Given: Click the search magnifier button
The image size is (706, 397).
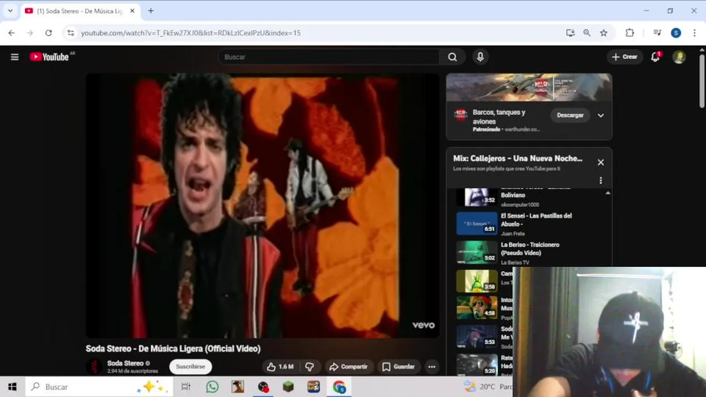Looking at the screenshot, I should (x=452, y=57).
